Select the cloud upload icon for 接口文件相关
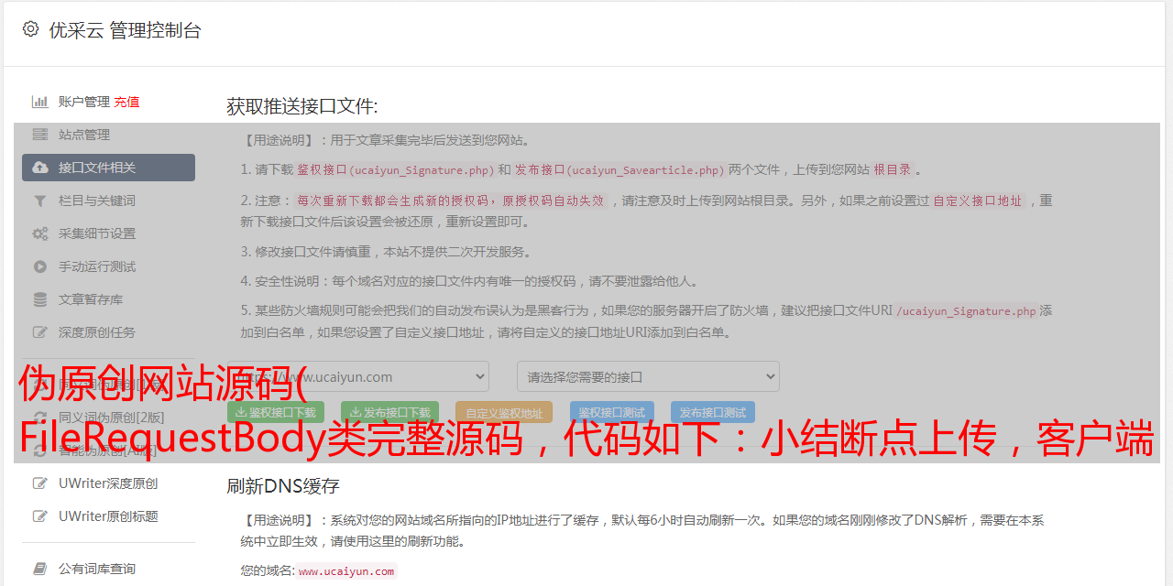Screen dimensions: 1173x586 click(x=40, y=168)
